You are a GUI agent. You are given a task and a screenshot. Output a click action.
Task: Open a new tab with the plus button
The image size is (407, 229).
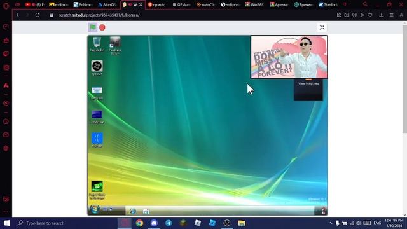point(345,4)
